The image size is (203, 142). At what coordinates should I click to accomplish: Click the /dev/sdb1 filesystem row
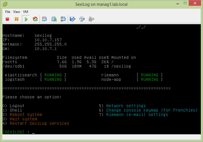pos(67,66)
